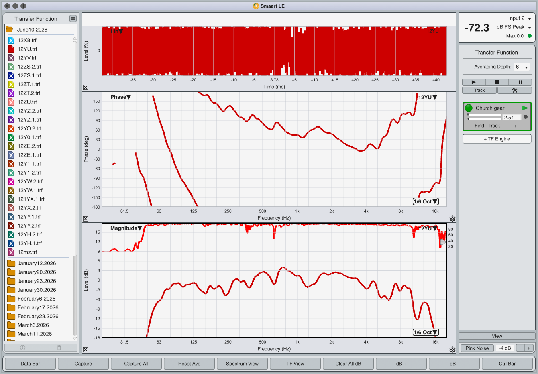Screen dimensions: 538x374
Task: Click the 12Y1.2.trf trace icon
Action: (x=11, y=173)
